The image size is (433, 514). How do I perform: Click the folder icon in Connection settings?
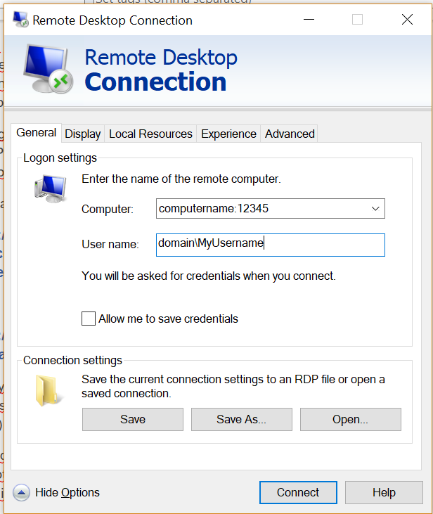[x=49, y=392]
